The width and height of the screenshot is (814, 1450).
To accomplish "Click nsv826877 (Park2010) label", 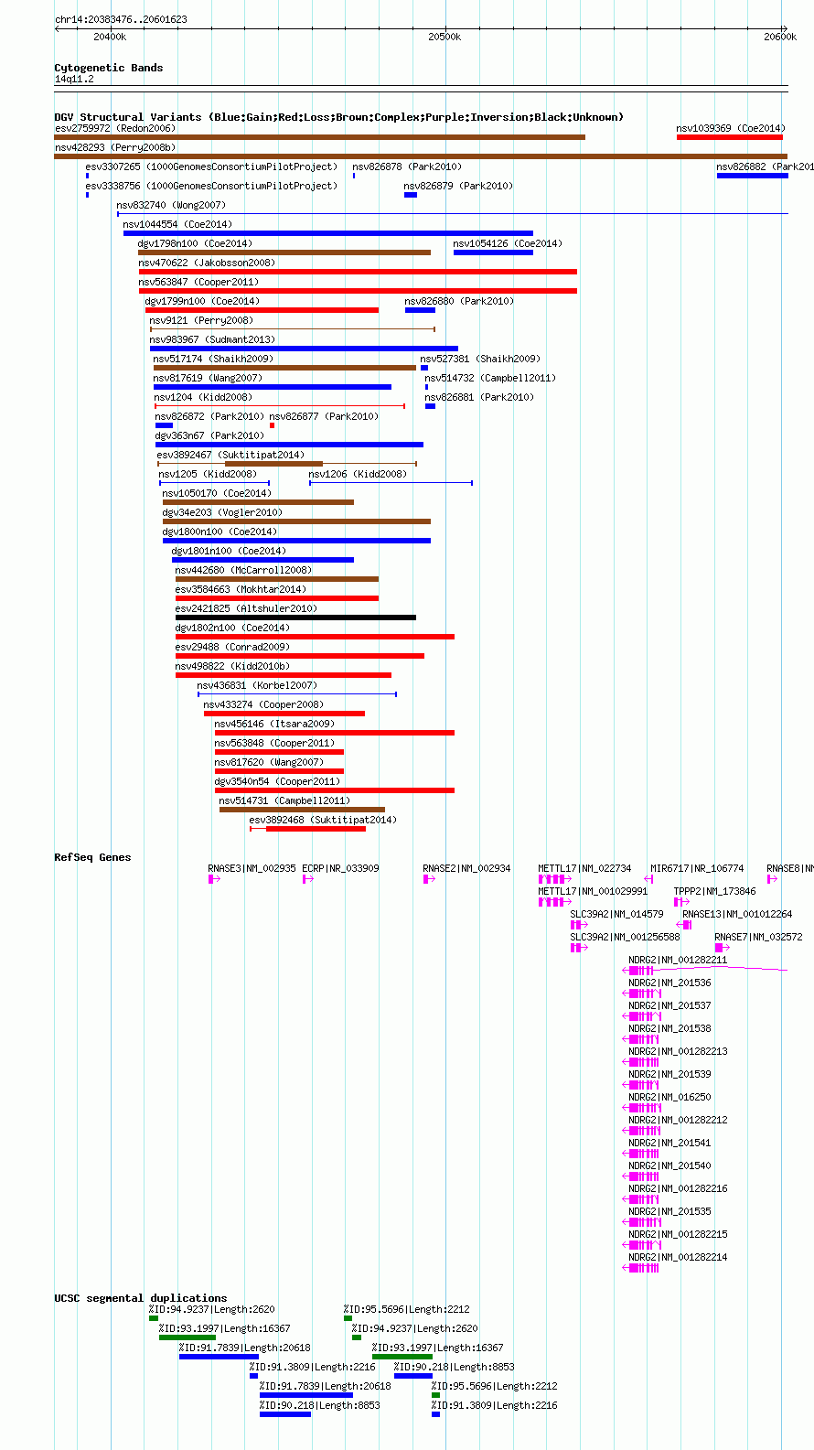I will pyautogui.click(x=324, y=416).
